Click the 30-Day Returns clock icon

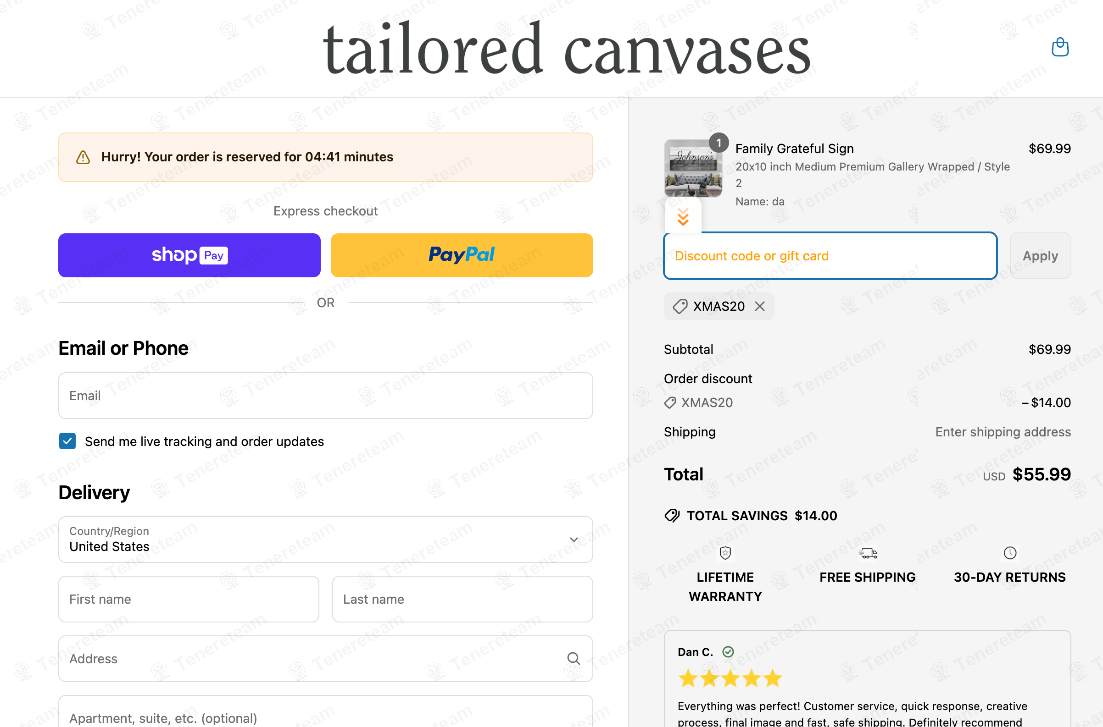[x=1010, y=553]
